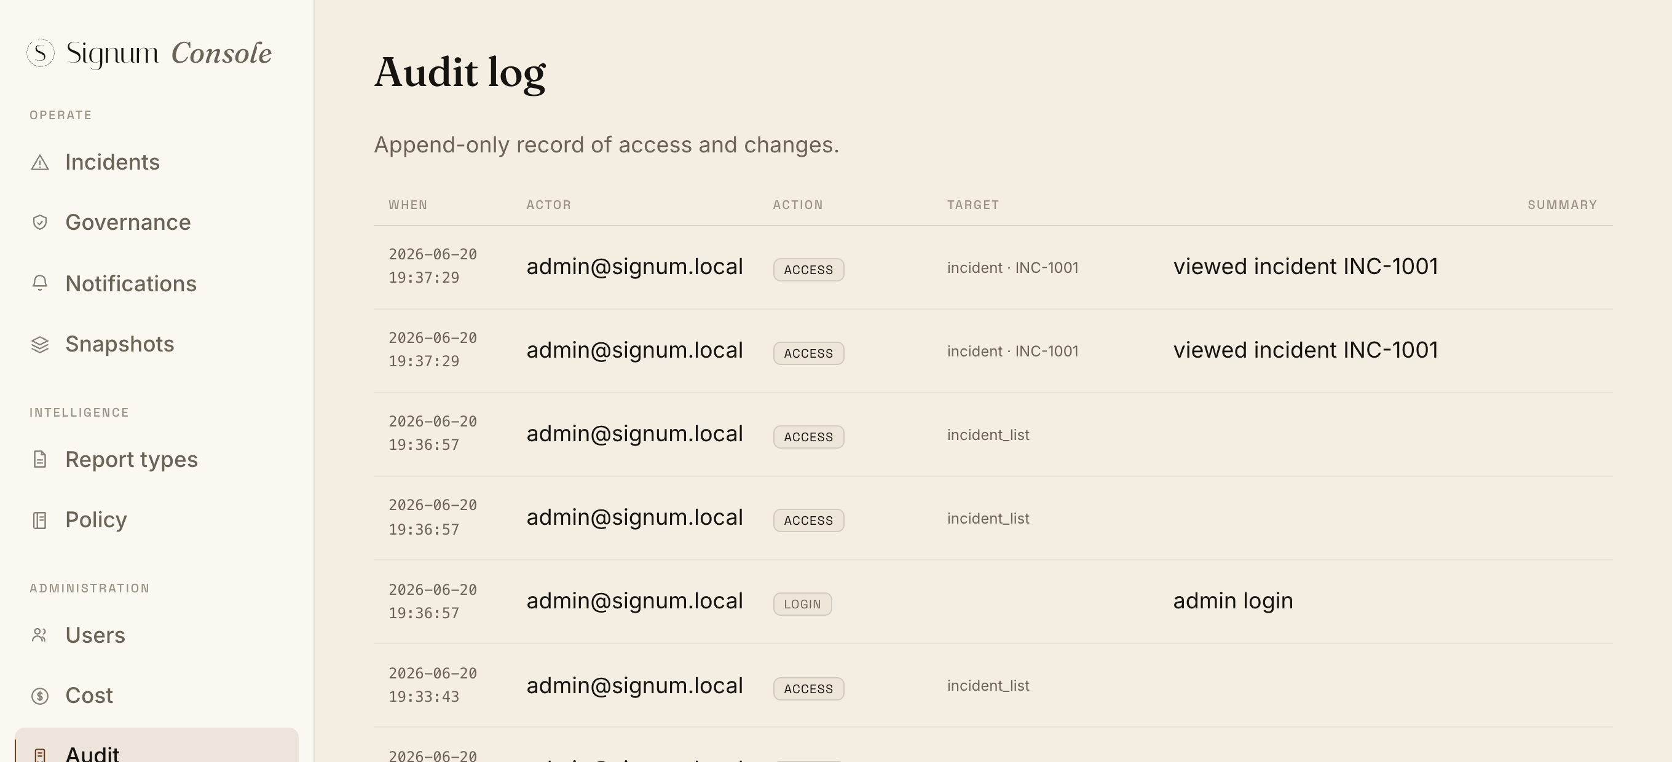Click the TARGET column header
The width and height of the screenshot is (1672, 762).
[x=973, y=205]
